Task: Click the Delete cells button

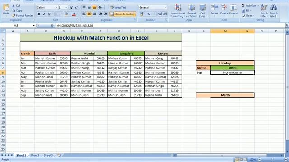Action: (x=224, y=11)
